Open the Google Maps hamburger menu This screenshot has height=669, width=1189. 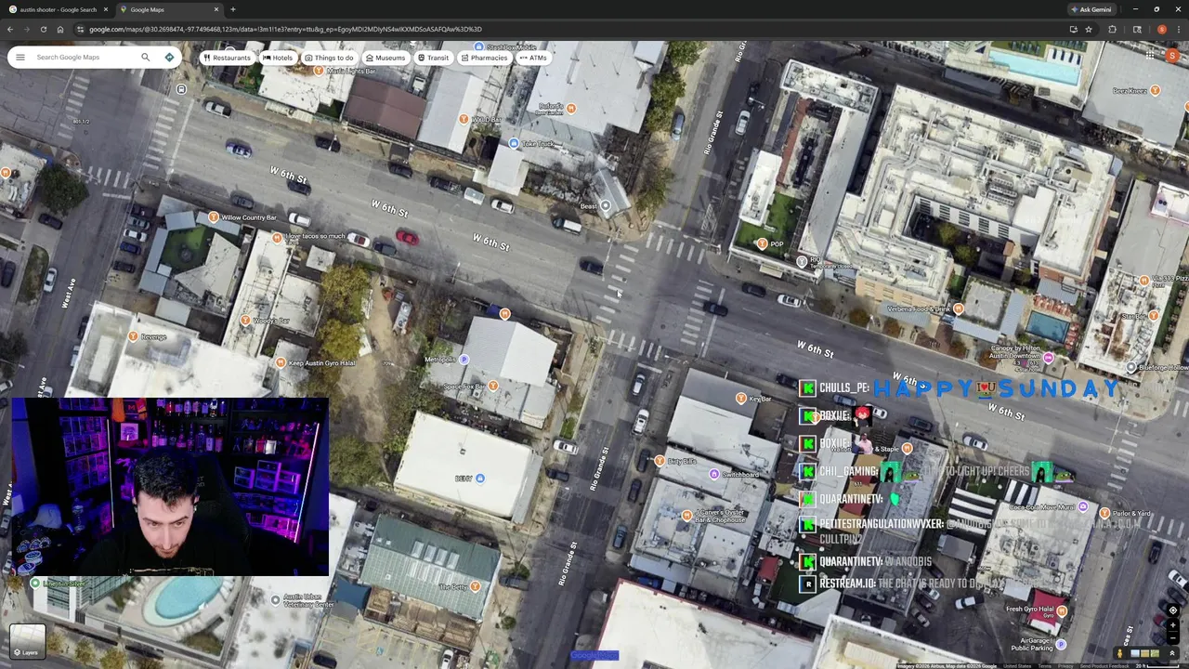pos(20,58)
